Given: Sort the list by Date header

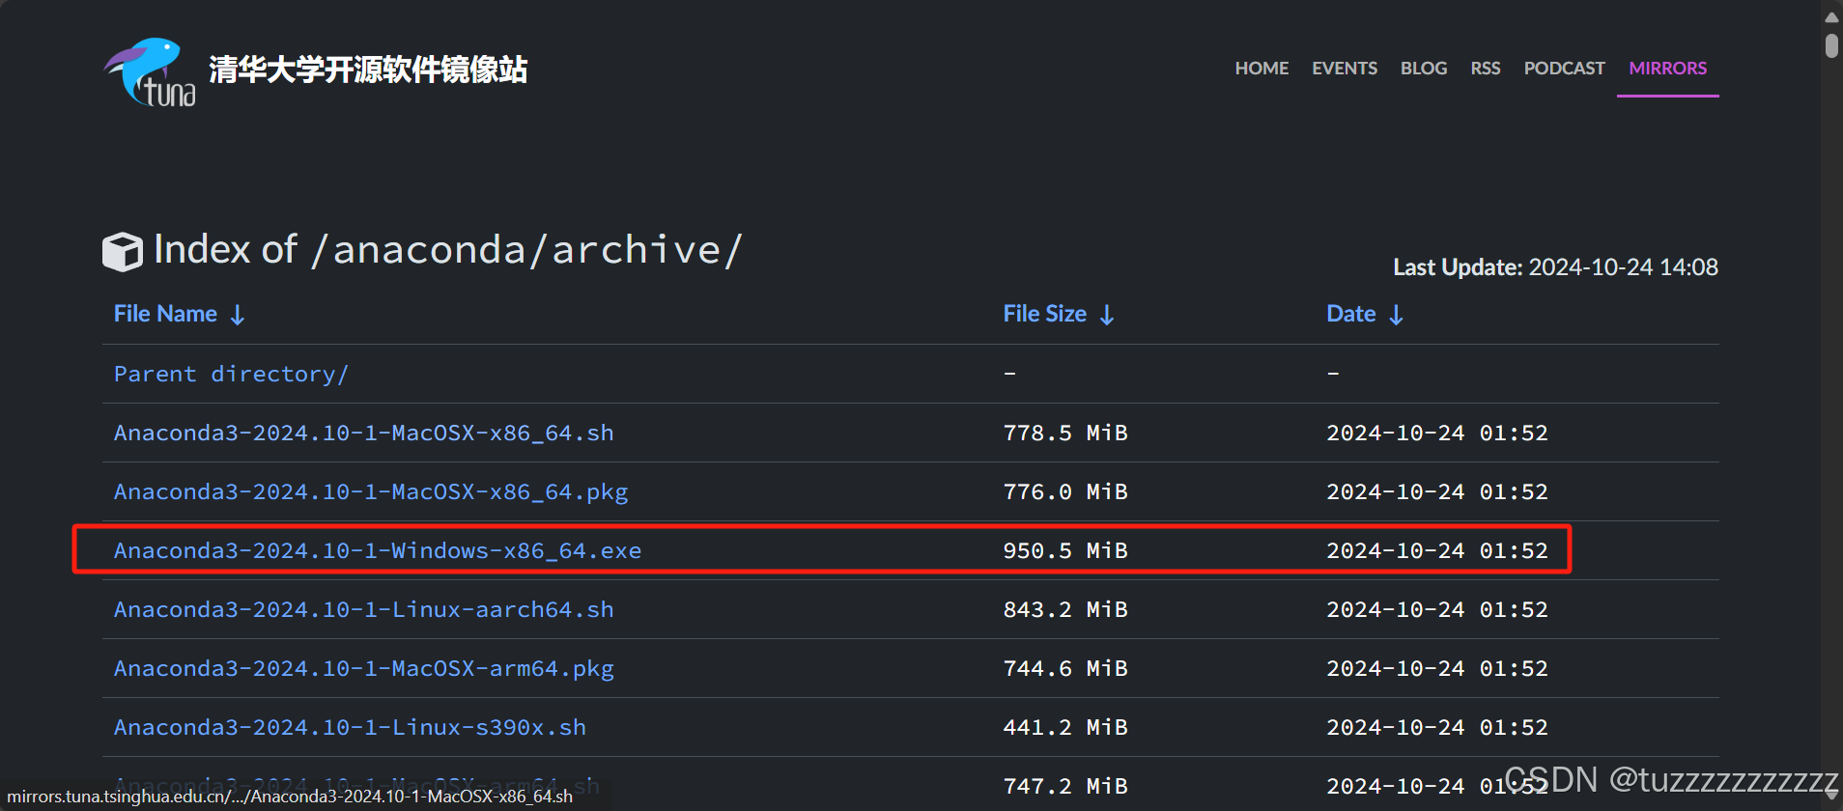Looking at the screenshot, I should [1350, 314].
